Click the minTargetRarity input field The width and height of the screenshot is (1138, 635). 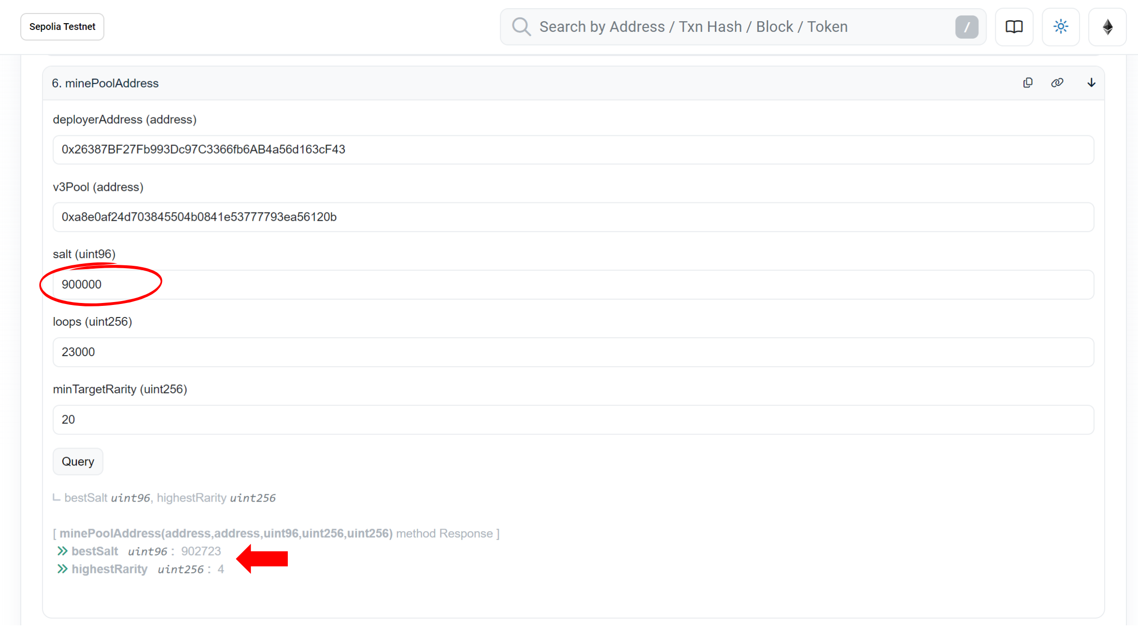(x=573, y=419)
